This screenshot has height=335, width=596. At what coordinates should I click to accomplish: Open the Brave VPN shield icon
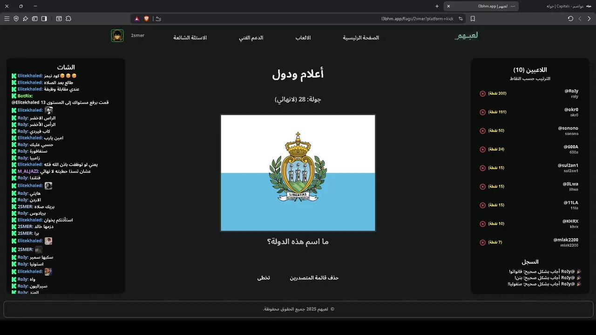click(x=16, y=19)
